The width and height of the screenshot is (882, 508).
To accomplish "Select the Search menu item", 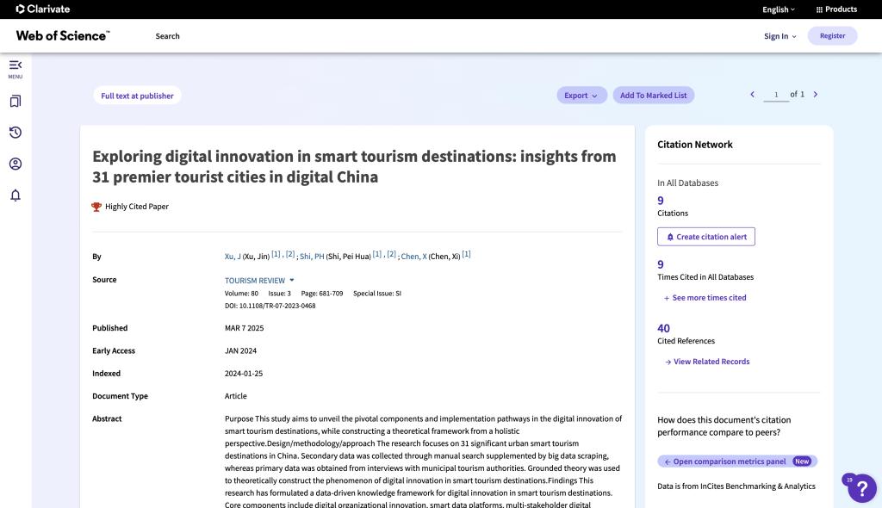I will point(167,36).
